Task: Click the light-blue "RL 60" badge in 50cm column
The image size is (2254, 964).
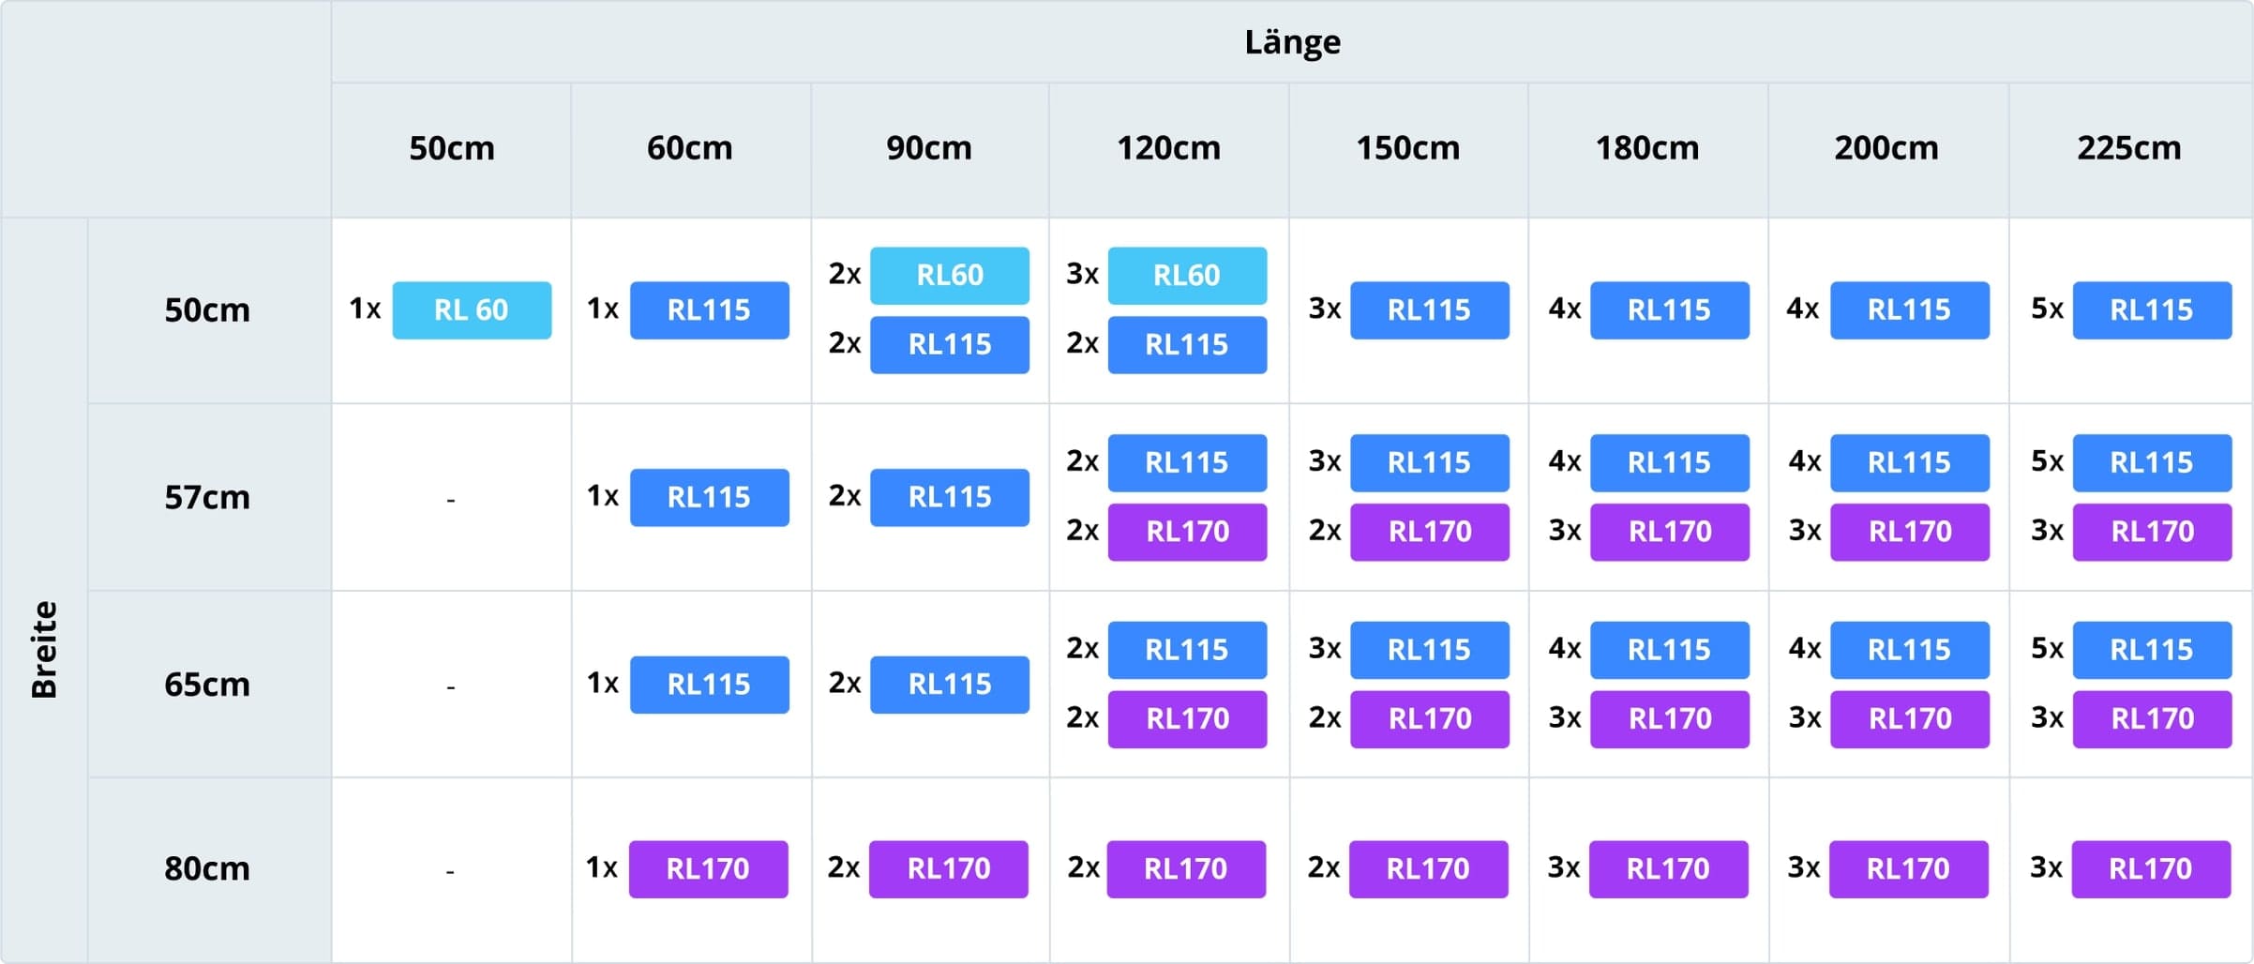Action: 471,310
